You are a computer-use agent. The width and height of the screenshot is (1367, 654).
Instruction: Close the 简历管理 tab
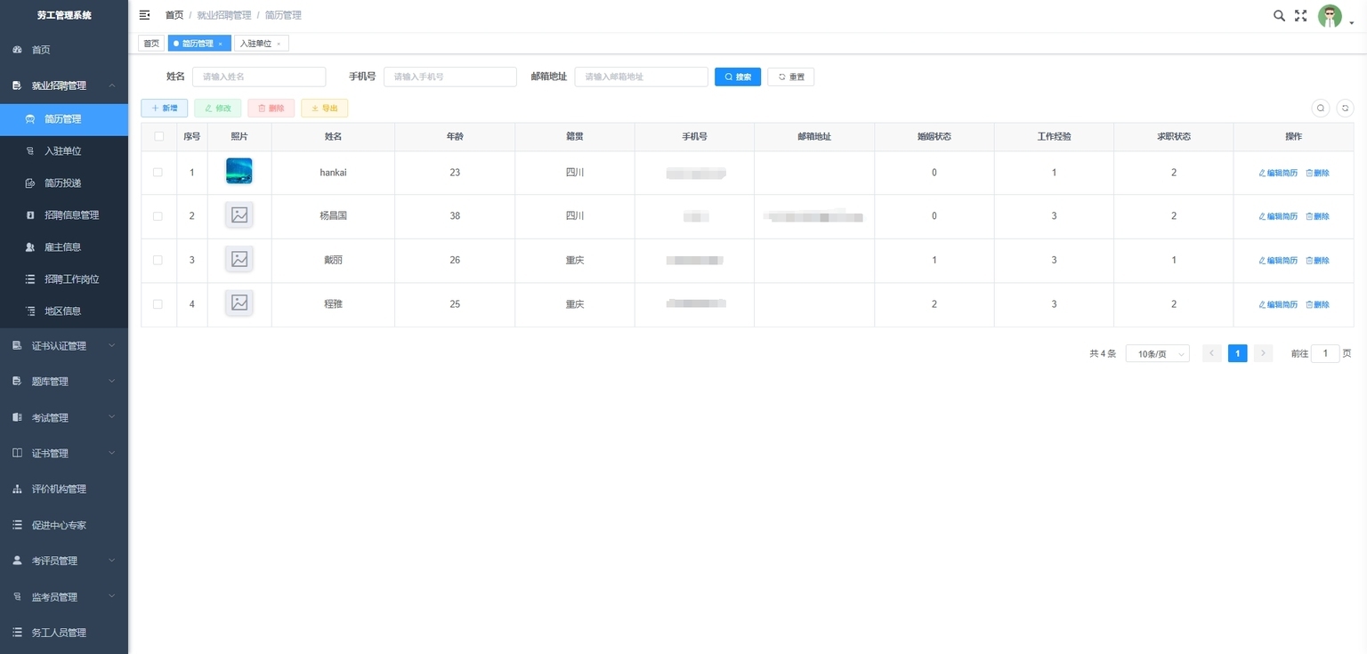point(221,44)
